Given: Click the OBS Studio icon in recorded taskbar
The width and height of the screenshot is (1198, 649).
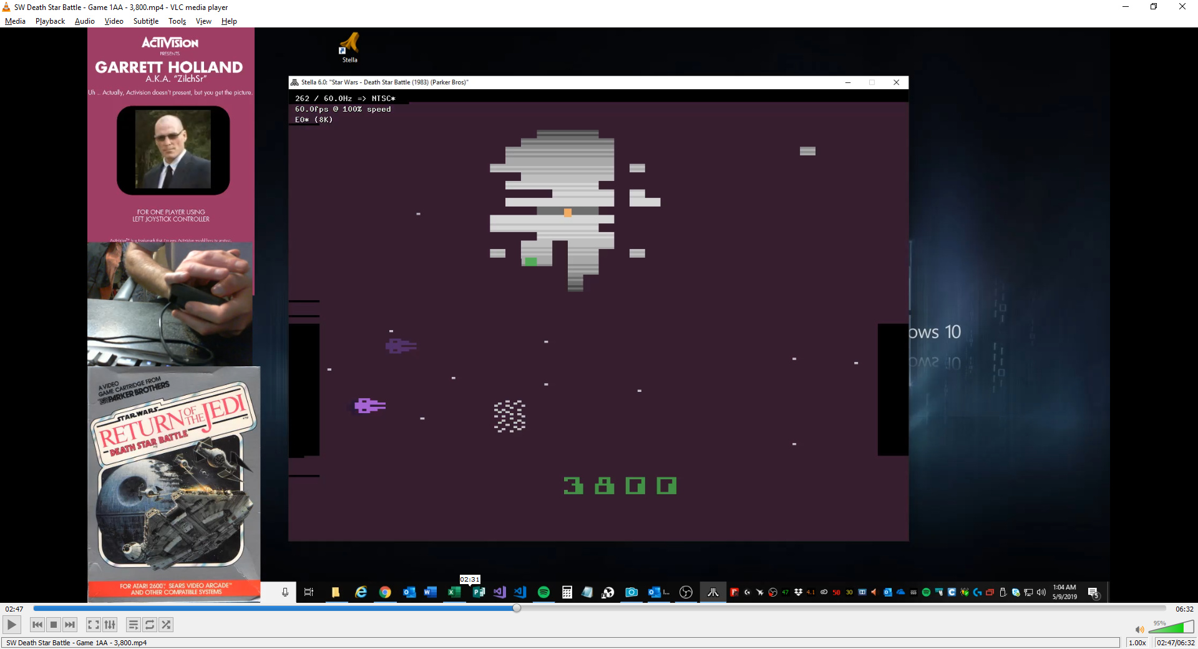Looking at the screenshot, I should point(686,592).
